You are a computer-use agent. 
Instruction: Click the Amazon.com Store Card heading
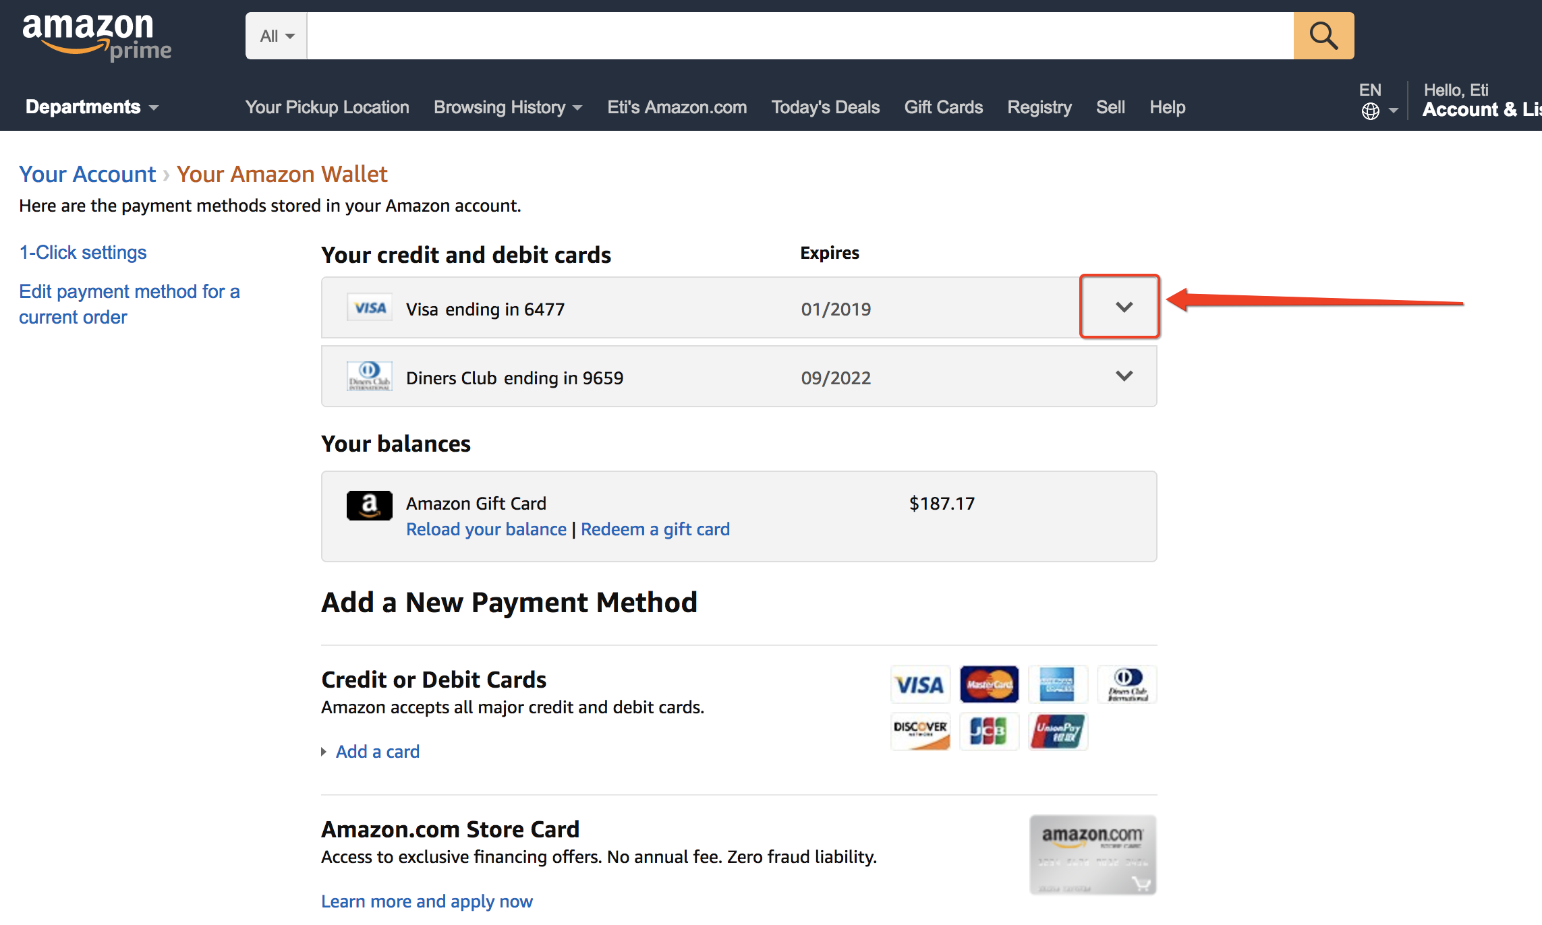(x=451, y=829)
